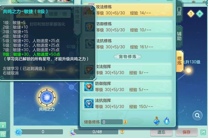Click the 法抗指挥 paw shield icon
The height and width of the screenshot is (138, 208).
click(89, 103)
